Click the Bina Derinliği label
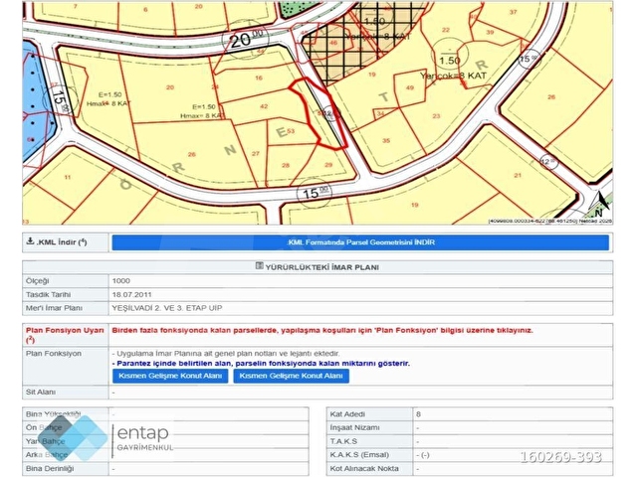This screenshot has height=477, width=637. pyautogui.click(x=50, y=468)
